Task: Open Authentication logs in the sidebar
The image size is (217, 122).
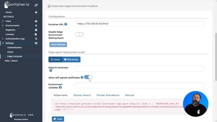Action: coord(15,39)
